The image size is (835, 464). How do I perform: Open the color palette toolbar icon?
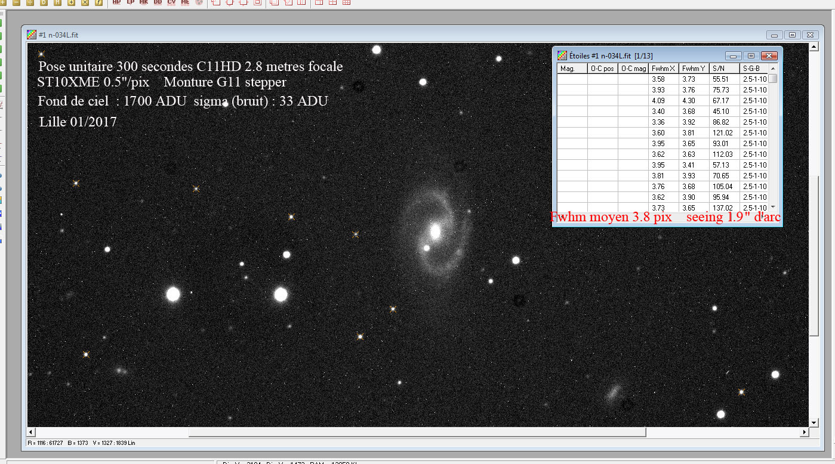click(x=199, y=2)
